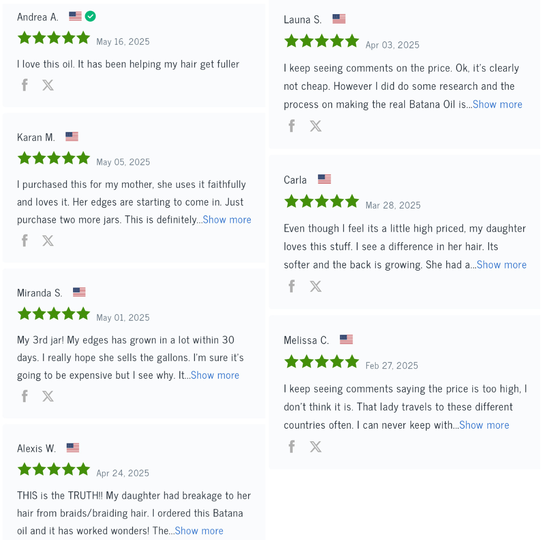Share Andrea A.'s review on Facebook
This screenshot has width=544, height=544.
click(24, 85)
